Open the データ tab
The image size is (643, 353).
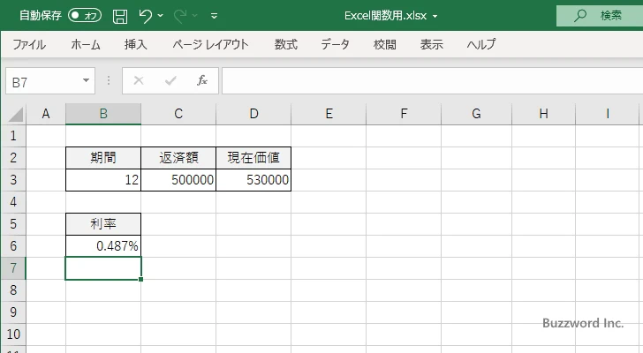coord(335,44)
